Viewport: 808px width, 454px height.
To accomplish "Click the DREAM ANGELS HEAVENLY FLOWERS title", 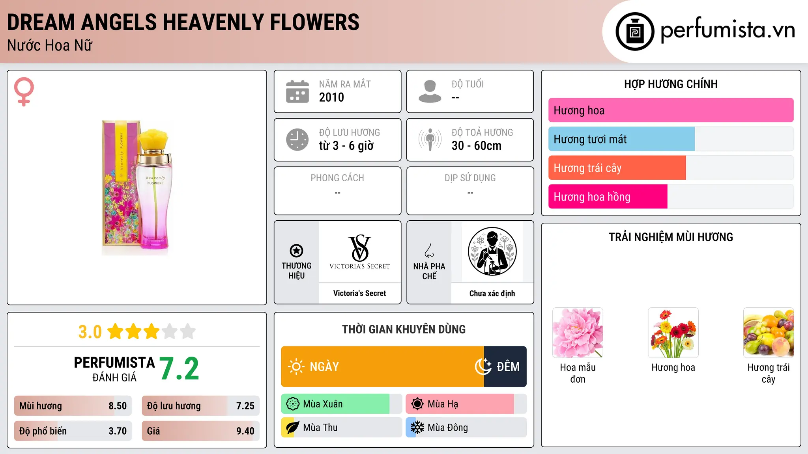I will (x=183, y=22).
